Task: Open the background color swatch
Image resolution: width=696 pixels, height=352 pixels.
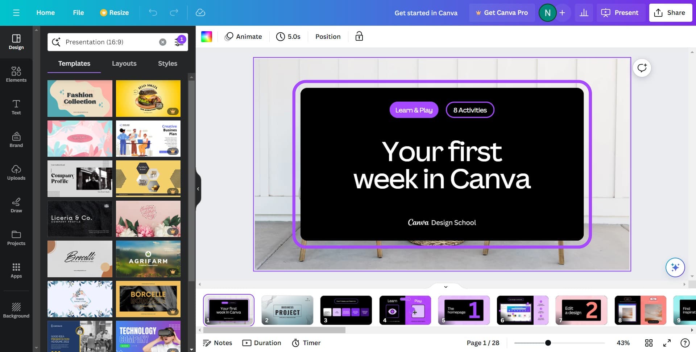Action: click(x=207, y=36)
